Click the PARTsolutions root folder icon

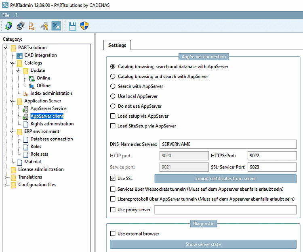(13, 48)
